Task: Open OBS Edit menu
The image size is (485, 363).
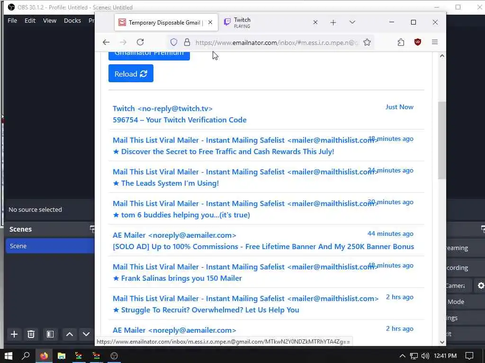Action: click(30, 21)
